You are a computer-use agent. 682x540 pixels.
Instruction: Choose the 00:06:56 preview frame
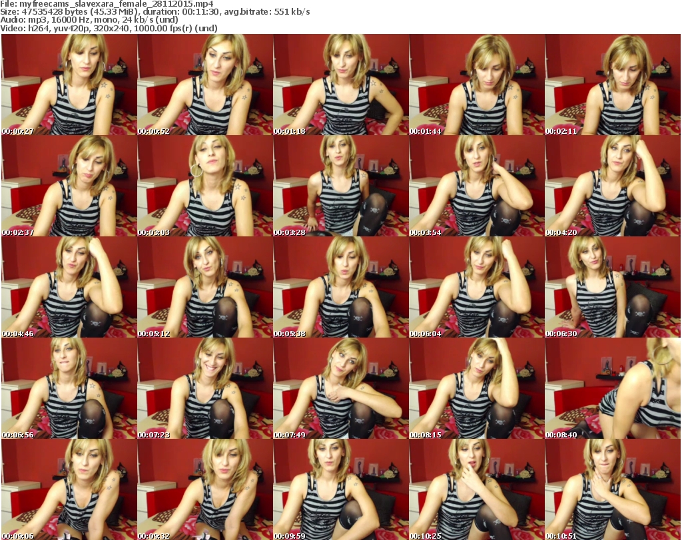pos(69,388)
